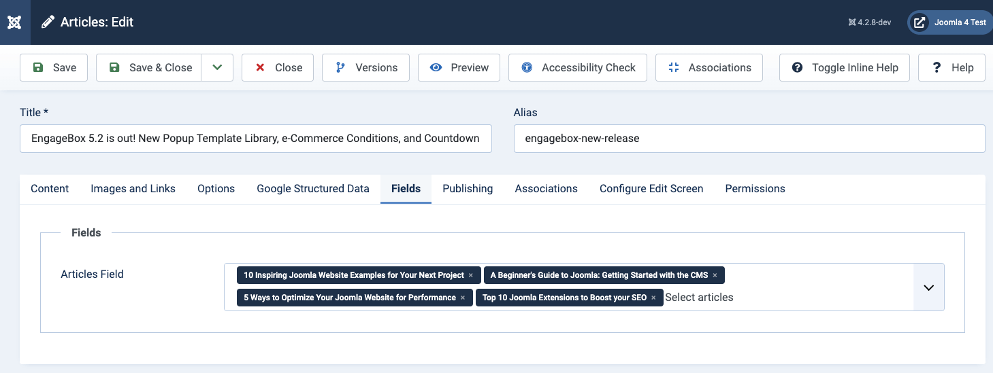The height and width of the screenshot is (373, 993).
Task: Remove 'A Beginner's Guide to Joomla' tag
Action: 715,275
